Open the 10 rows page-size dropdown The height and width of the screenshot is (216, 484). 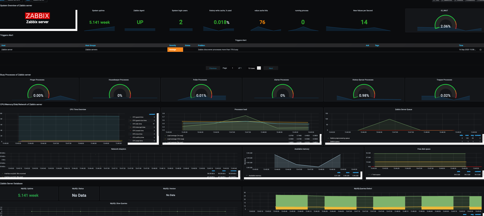pos(254,68)
